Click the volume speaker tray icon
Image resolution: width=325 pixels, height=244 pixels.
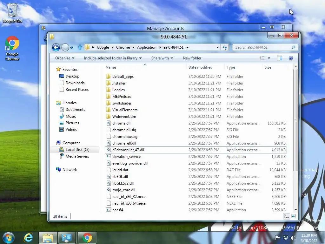(293, 238)
